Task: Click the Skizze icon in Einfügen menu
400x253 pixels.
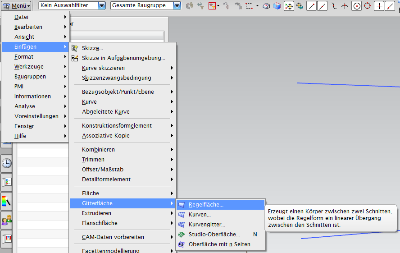Action: pos(75,48)
